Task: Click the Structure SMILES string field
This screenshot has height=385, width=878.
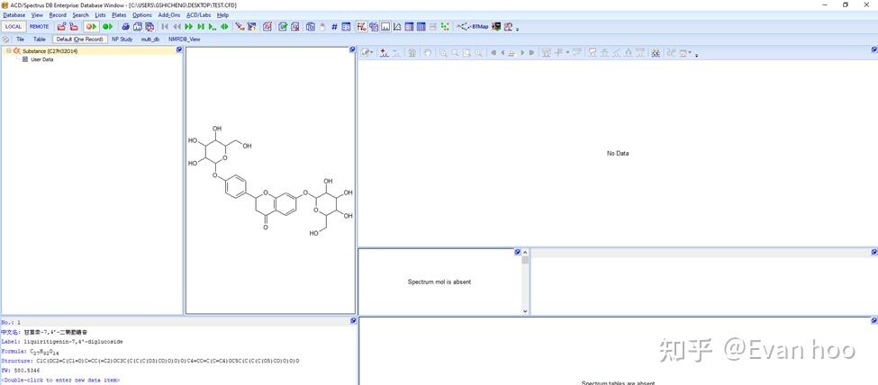Action: (x=150, y=361)
